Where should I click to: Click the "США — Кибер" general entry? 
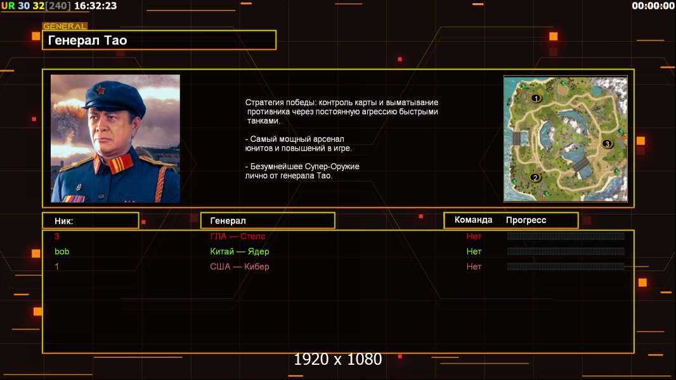[x=239, y=267]
